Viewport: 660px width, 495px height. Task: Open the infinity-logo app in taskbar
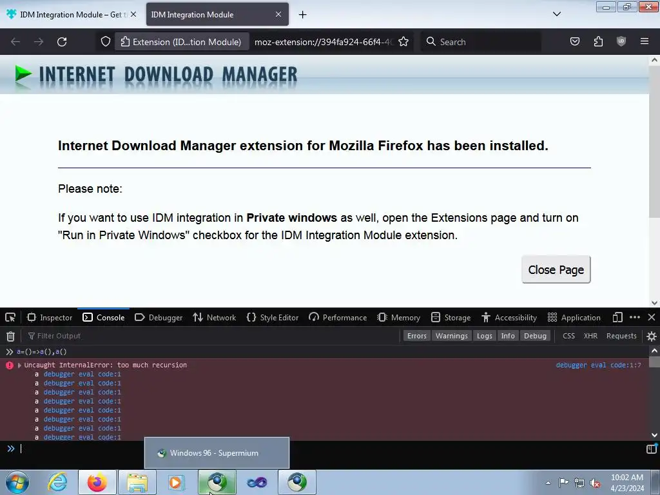click(257, 482)
